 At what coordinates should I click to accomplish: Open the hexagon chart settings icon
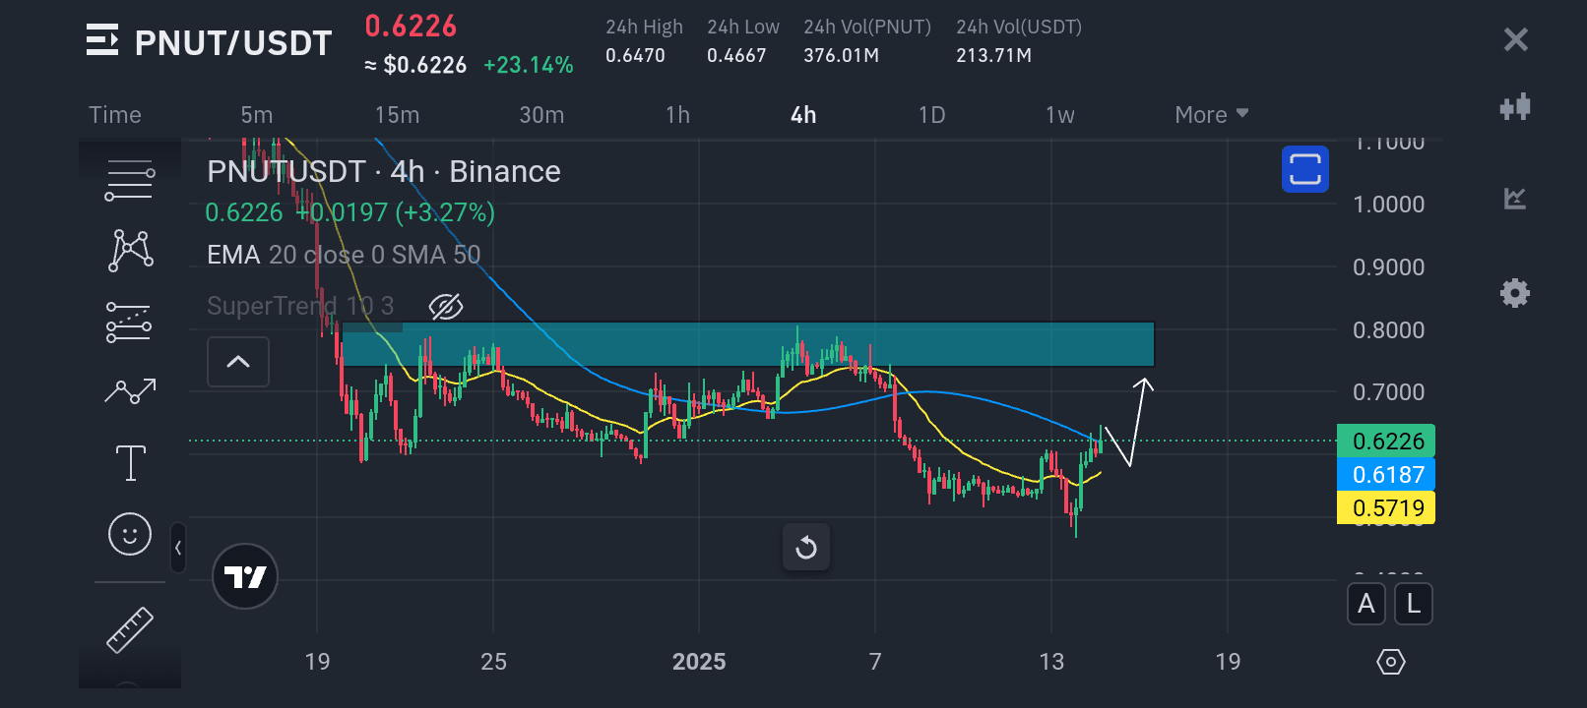tap(1391, 662)
